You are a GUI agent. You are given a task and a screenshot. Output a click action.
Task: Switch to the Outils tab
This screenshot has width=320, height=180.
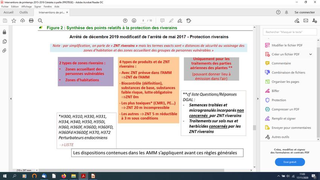pos(24,12)
